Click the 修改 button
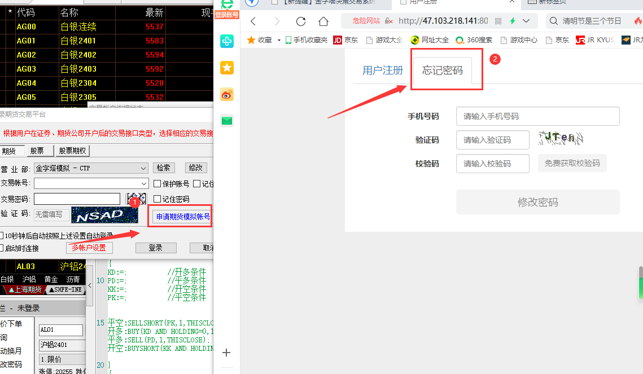 tap(195, 168)
